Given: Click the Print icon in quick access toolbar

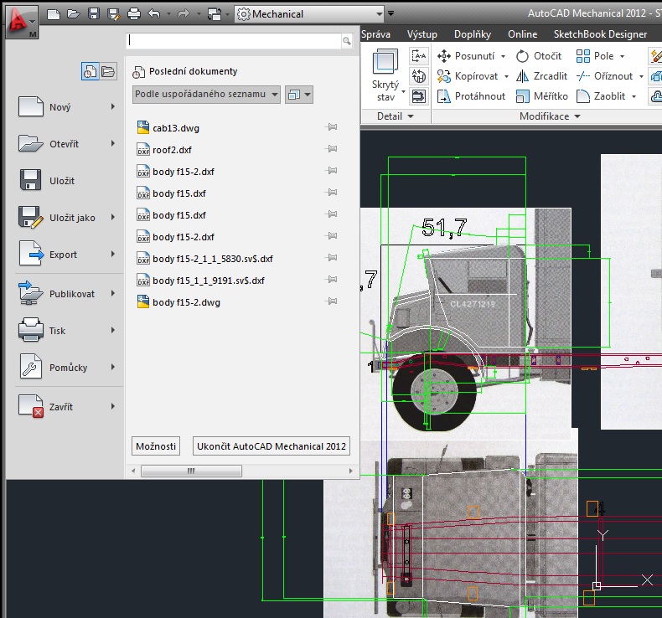Looking at the screenshot, I should pyautogui.click(x=134, y=14).
